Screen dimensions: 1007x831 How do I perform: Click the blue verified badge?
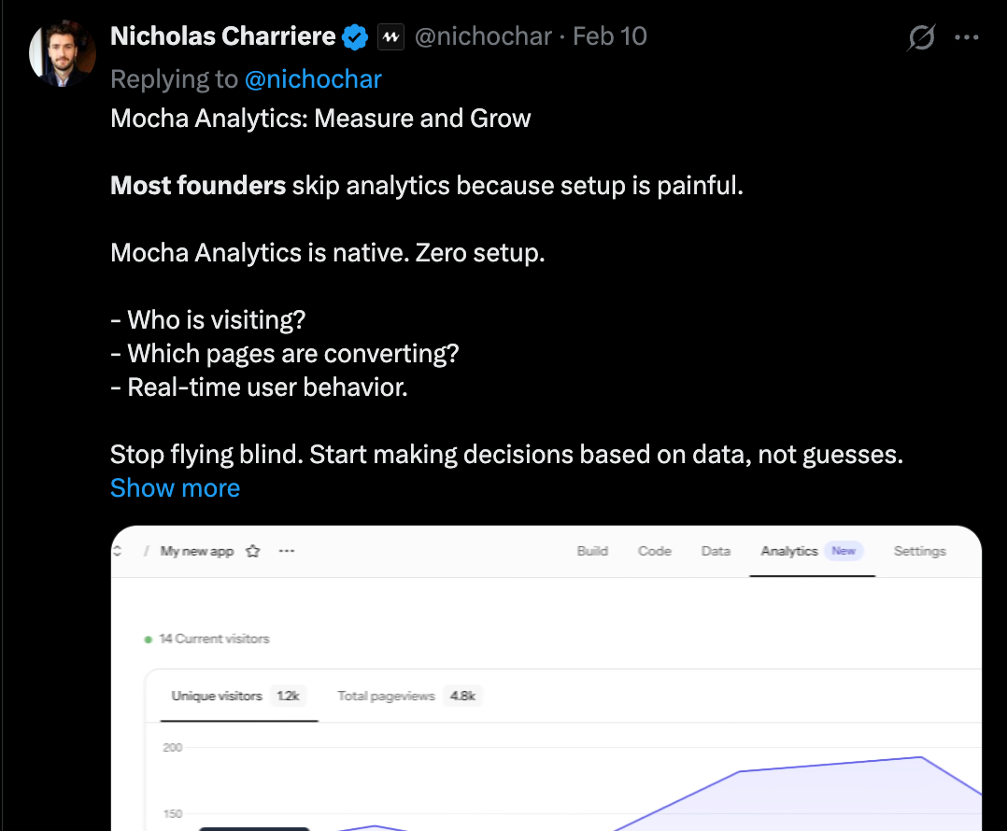tap(354, 37)
